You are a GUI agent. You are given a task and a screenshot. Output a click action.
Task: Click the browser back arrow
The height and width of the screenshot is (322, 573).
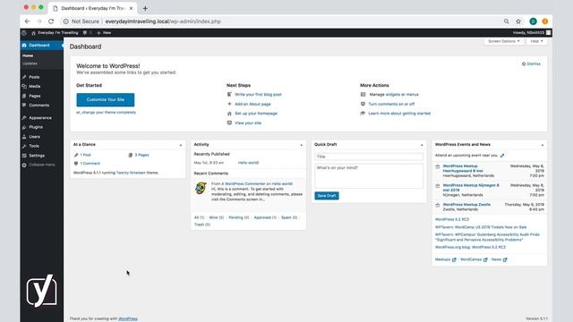pos(28,21)
